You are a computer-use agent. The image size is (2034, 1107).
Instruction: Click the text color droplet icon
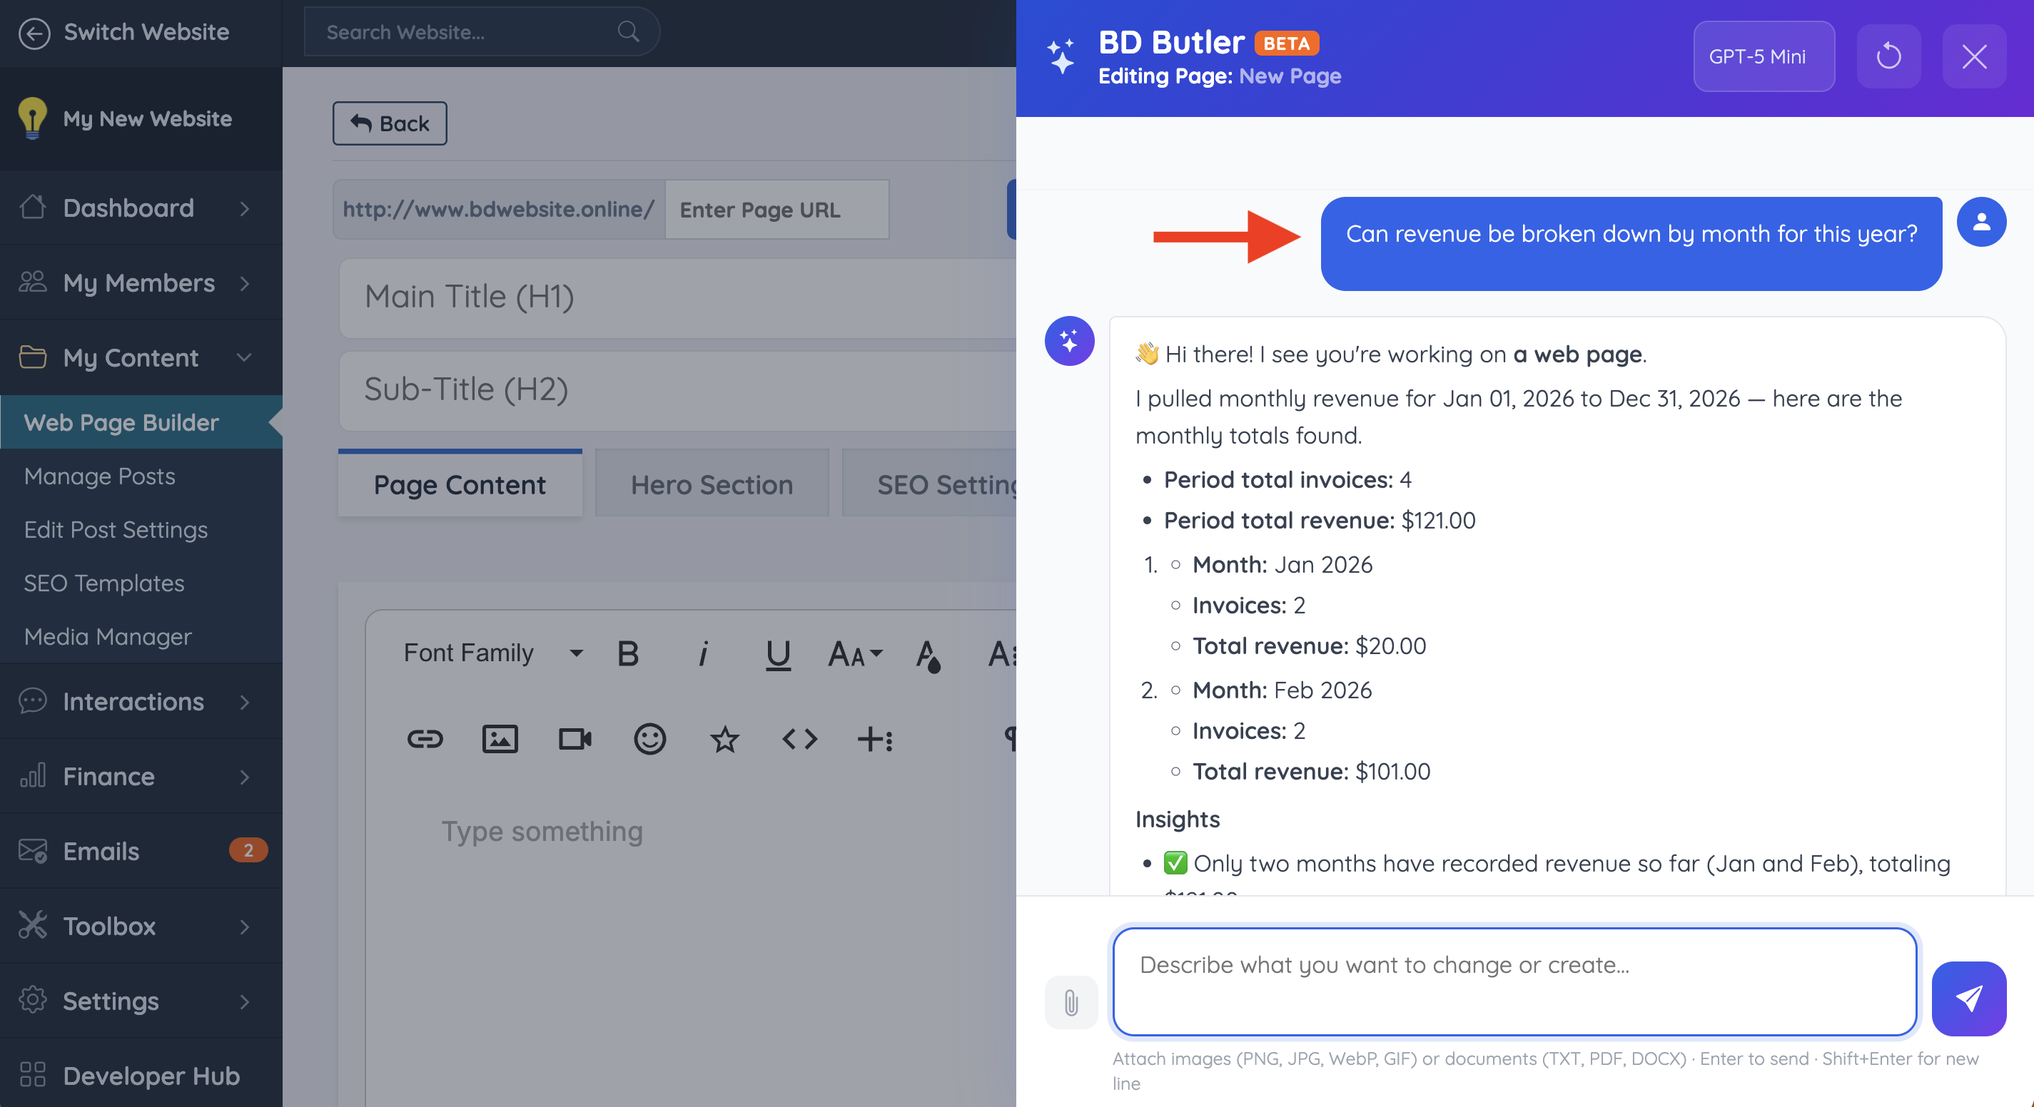coord(928,655)
